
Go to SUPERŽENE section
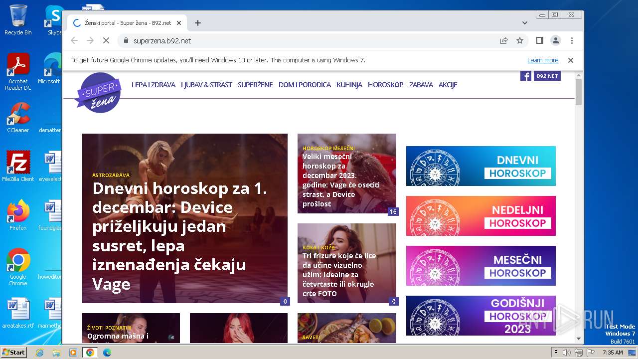click(x=255, y=85)
